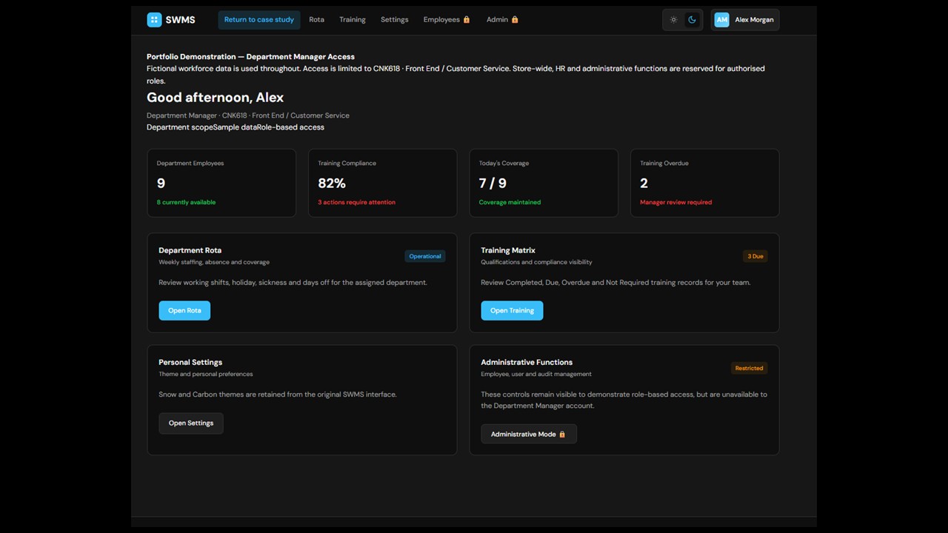Click the lock icon beside Admin
This screenshot has height=533, width=948.
tap(515, 20)
